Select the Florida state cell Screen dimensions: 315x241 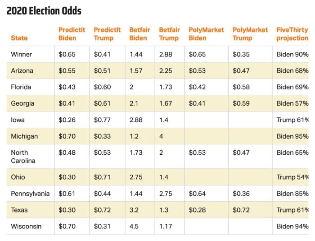coord(21,87)
